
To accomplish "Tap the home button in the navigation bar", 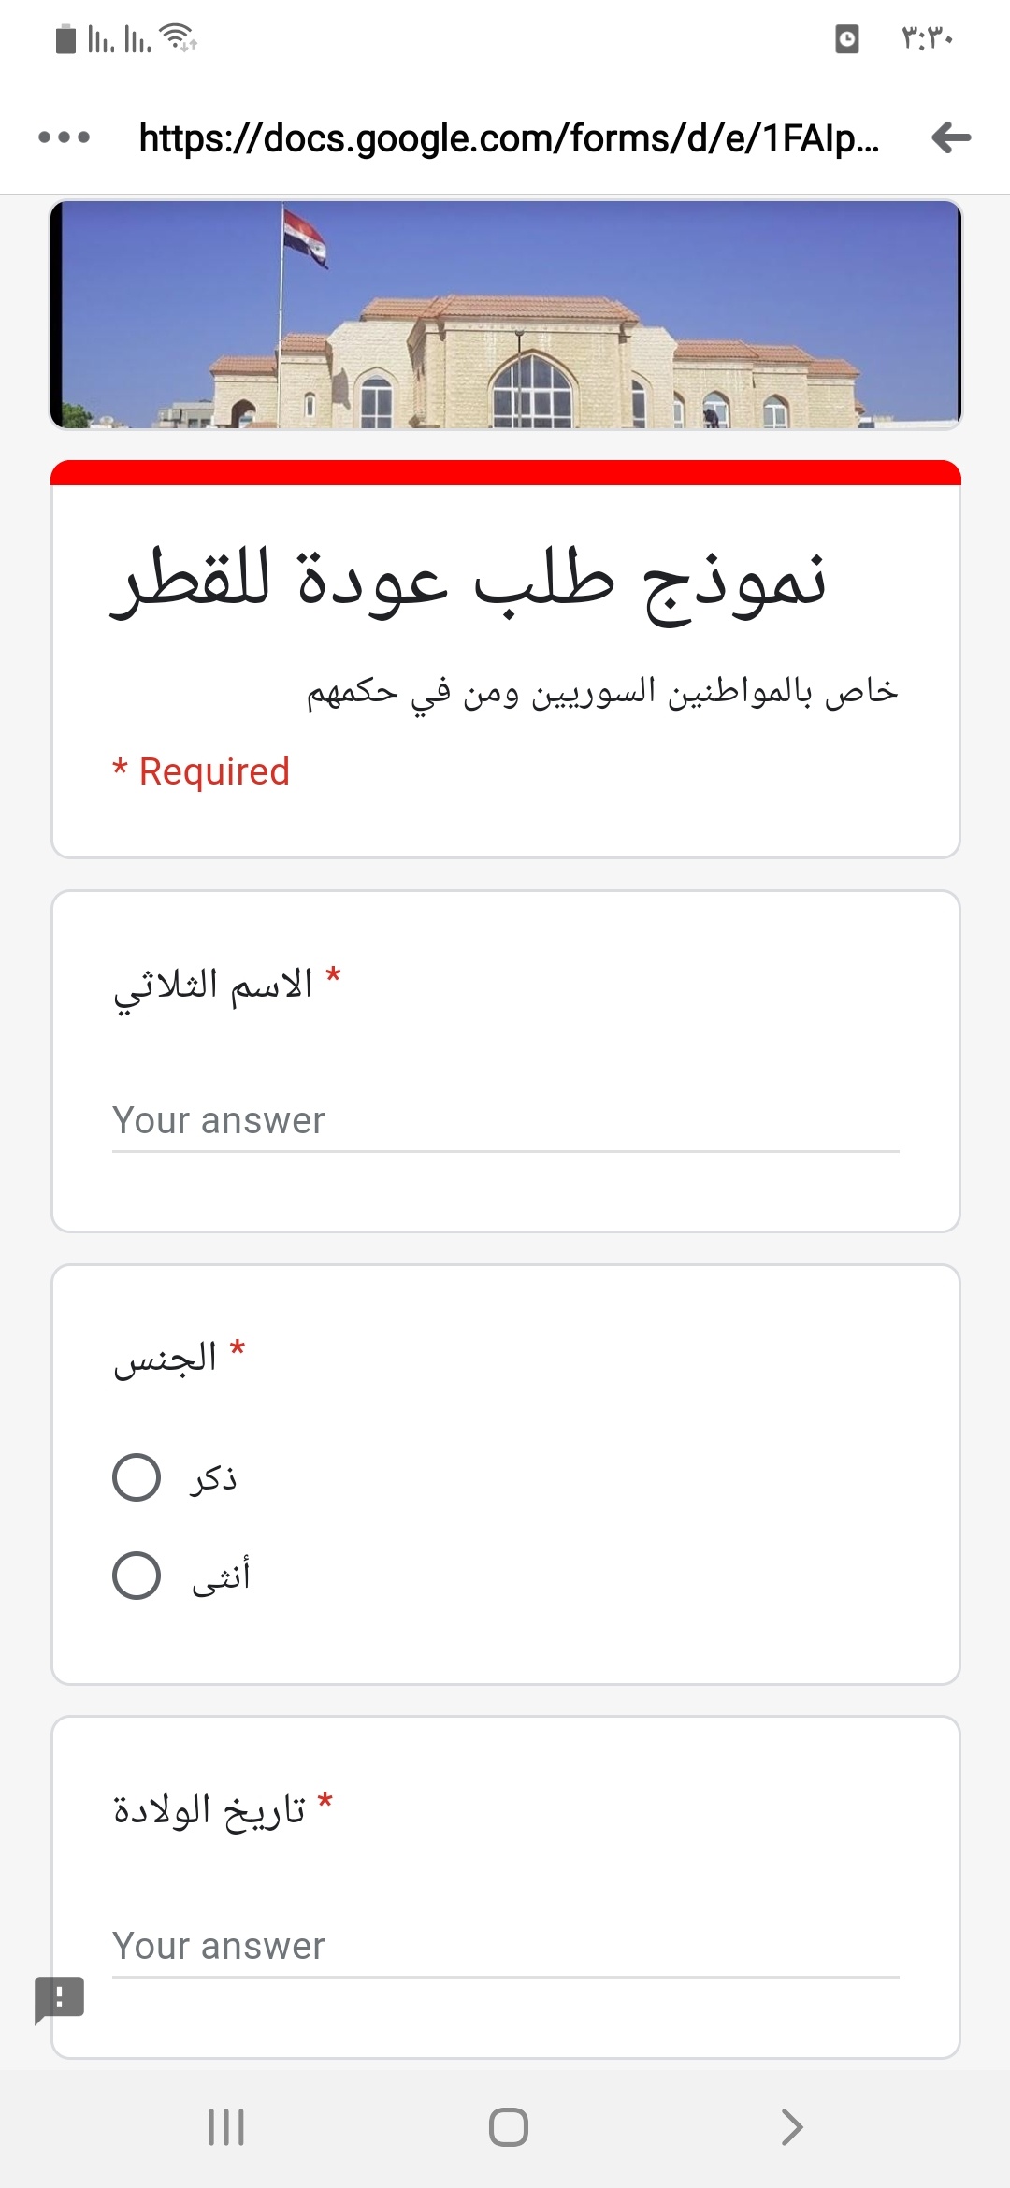I will point(508,2127).
